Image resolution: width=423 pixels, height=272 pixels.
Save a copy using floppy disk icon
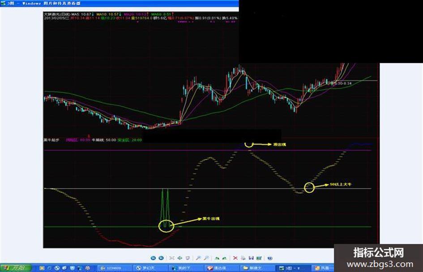click(x=251, y=258)
